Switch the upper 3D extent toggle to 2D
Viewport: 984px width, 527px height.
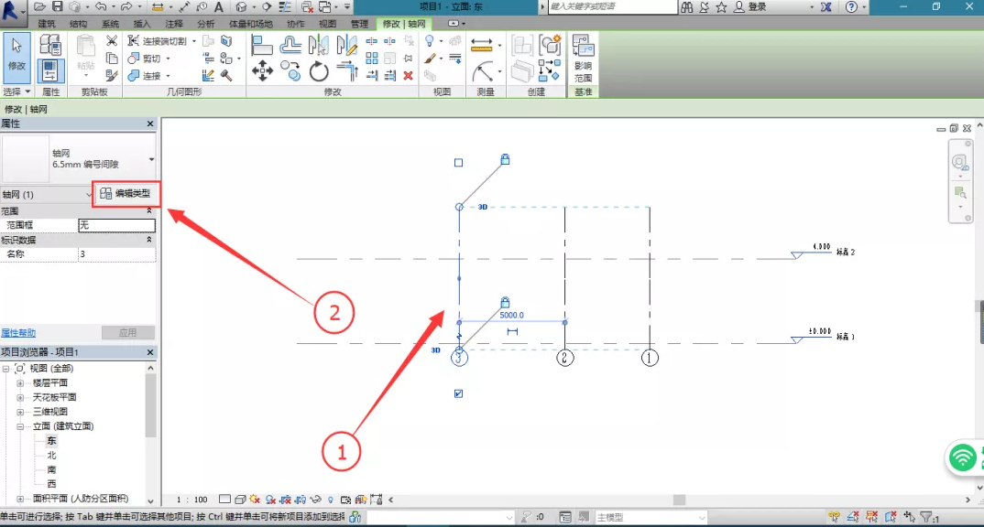(x=483, y=207)
